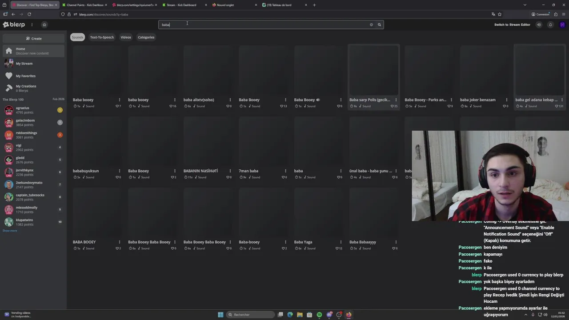Go back to previous page
Screen dimensions: 569x320
(x=13, y=14)
